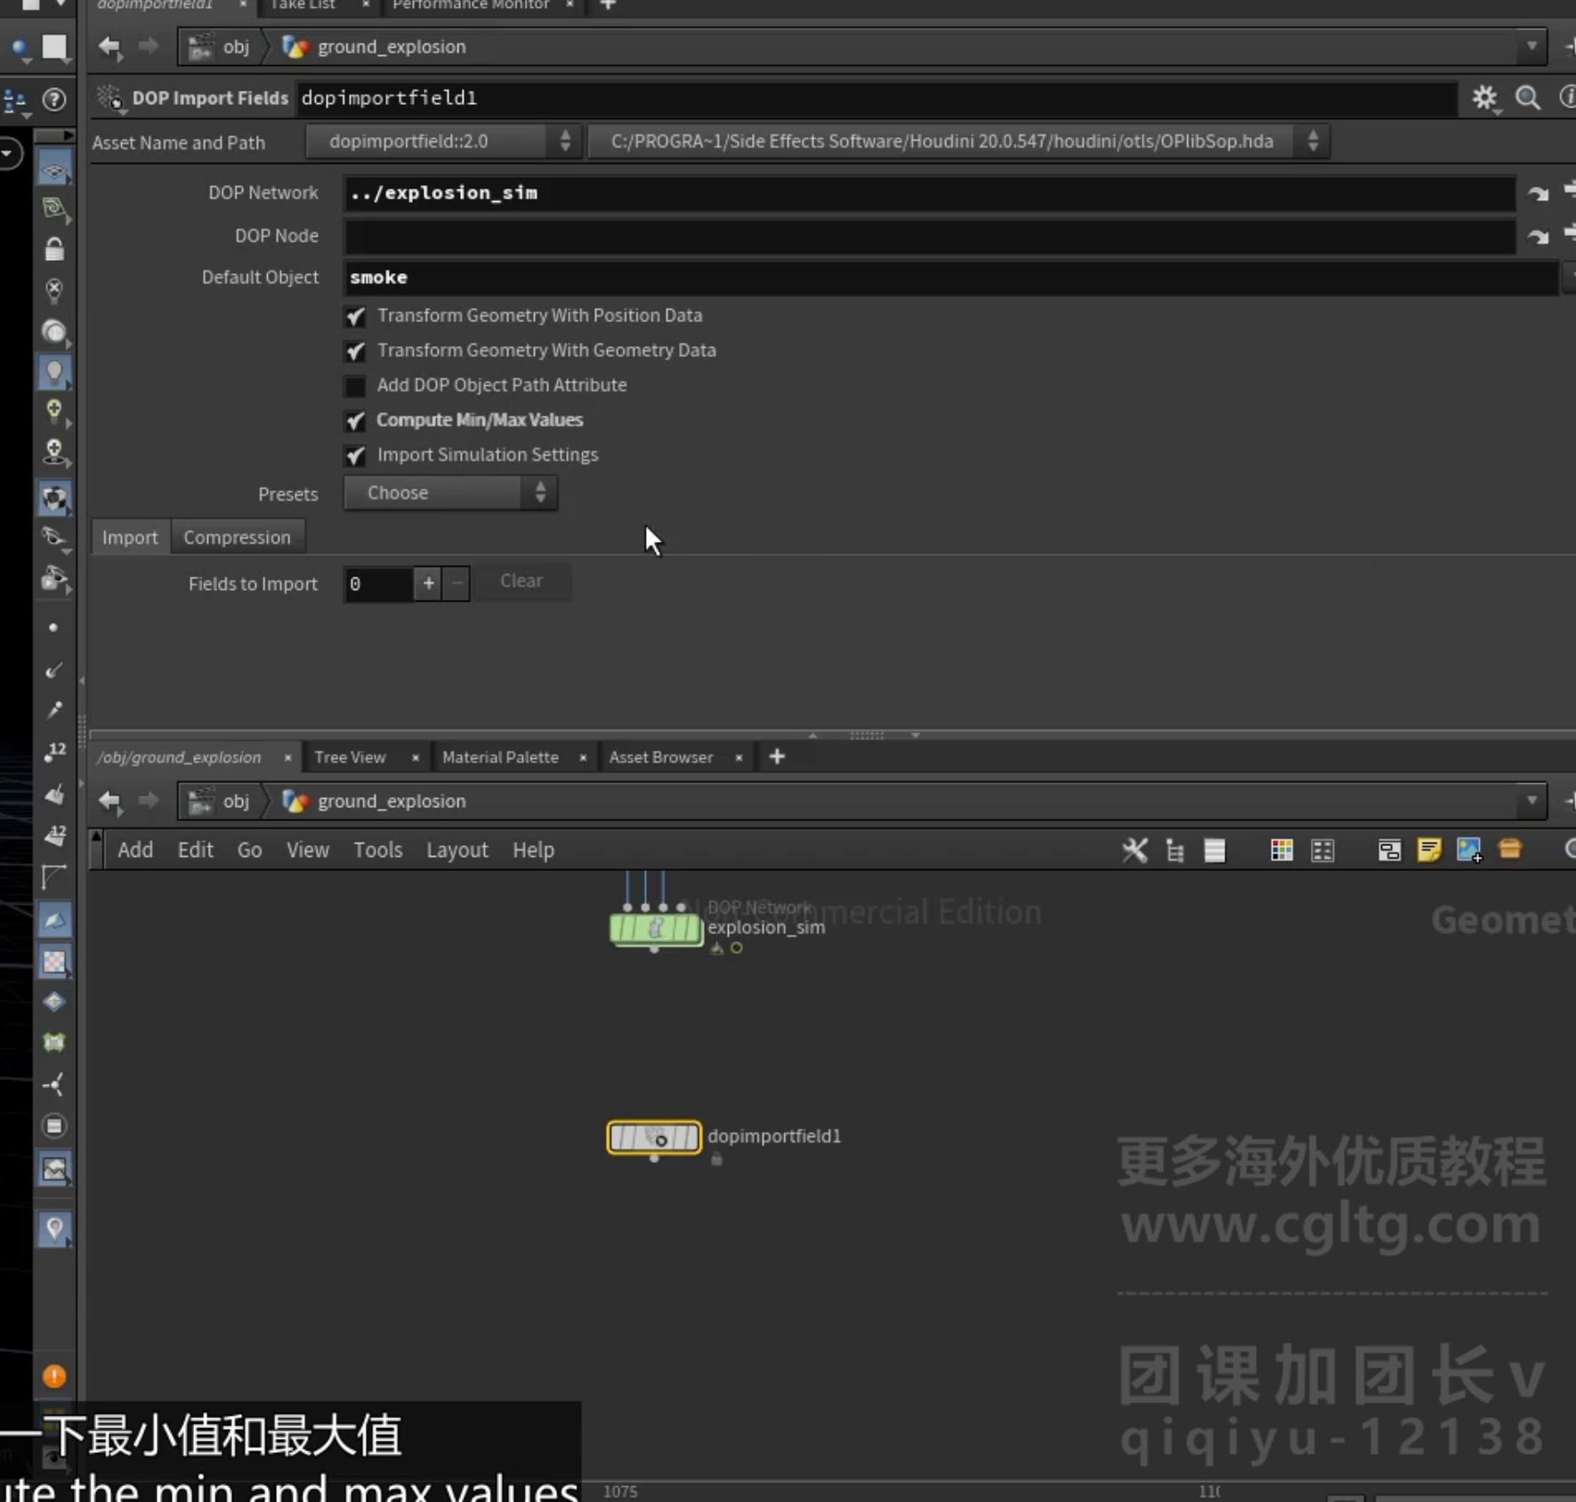Open the DOP Network node chooser arrow

click(1538, 193)
